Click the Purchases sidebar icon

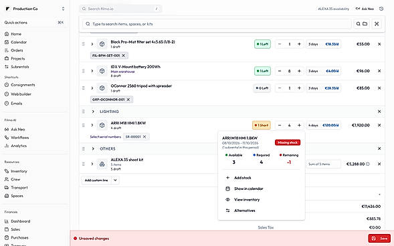tap(7, 237)
